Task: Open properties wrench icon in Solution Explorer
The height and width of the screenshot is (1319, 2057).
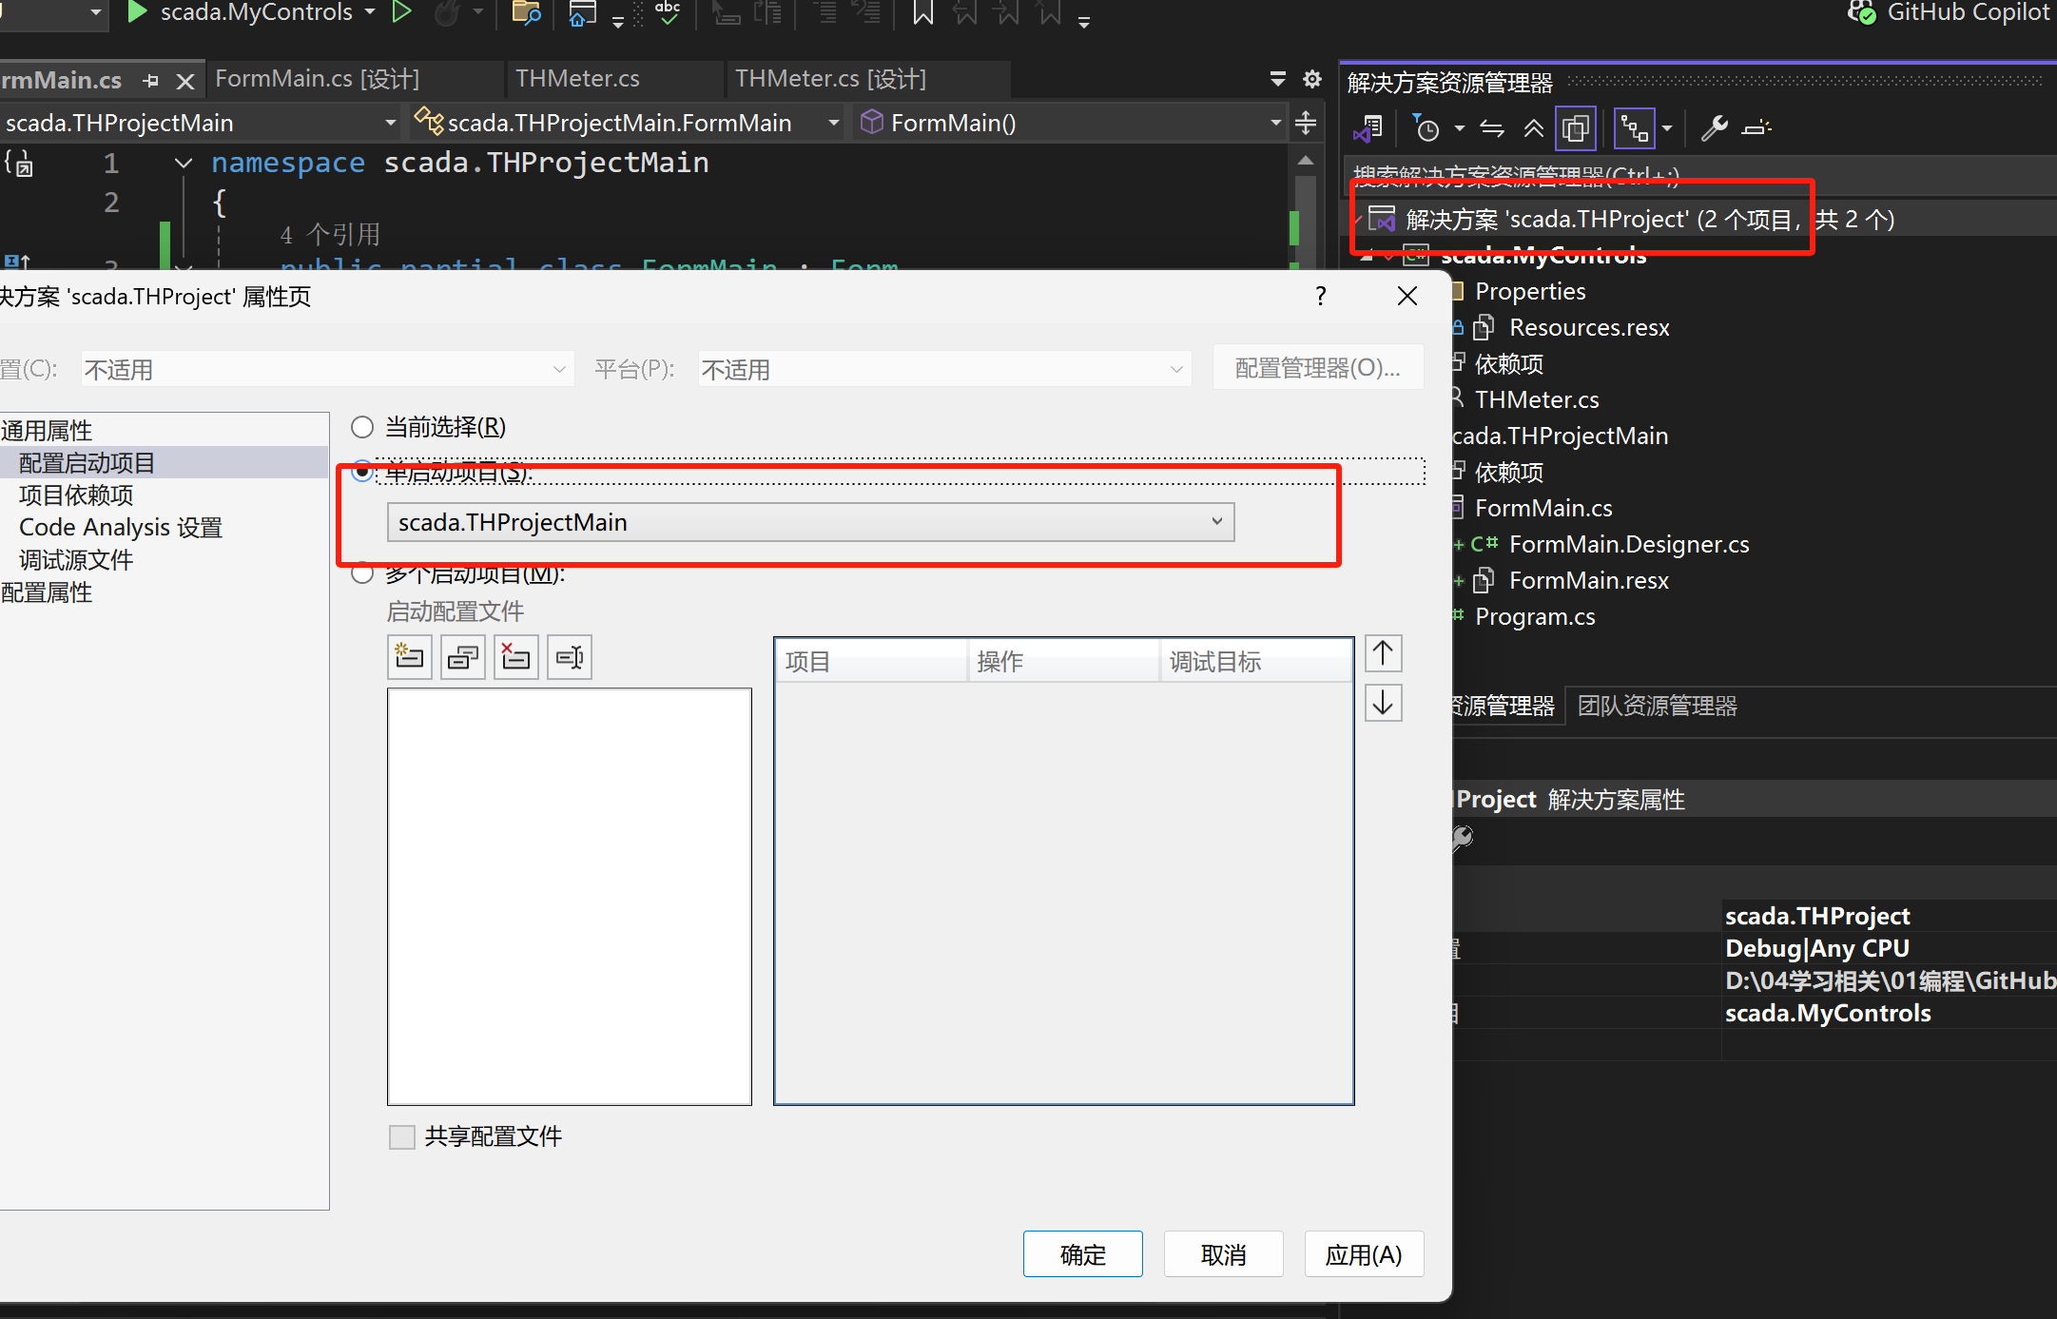Action: (1715, 127)
